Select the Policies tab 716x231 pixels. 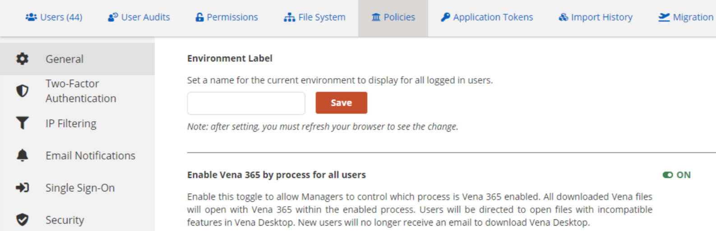click(x=393, y=17)
